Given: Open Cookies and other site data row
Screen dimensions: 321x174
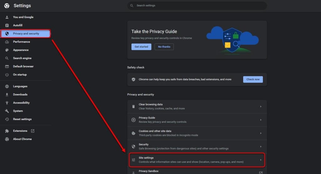Looking at the screenshot, I should (x=197, y=133).
